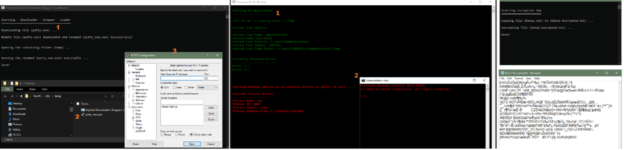Select Behaviour in PuTTY category tree

coord(141,93)
